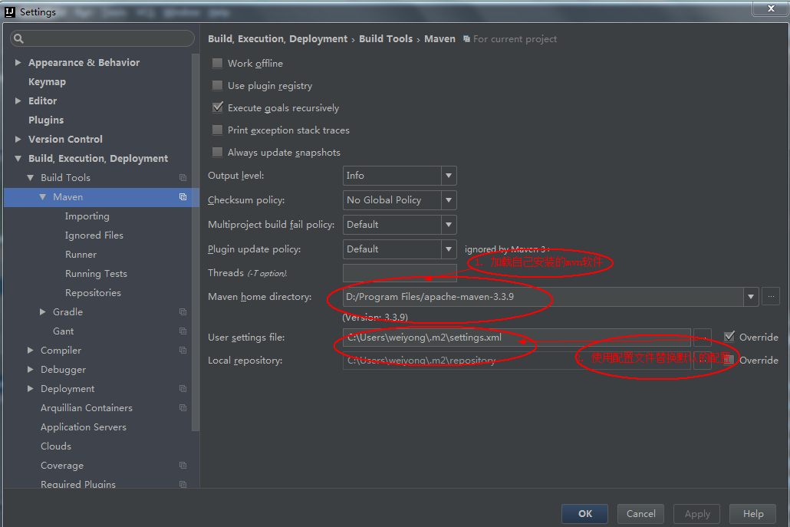Screen dimensions: 790x527
Task: Click the project-level icon beside Coverage
Action: click(x=183, y=466)
